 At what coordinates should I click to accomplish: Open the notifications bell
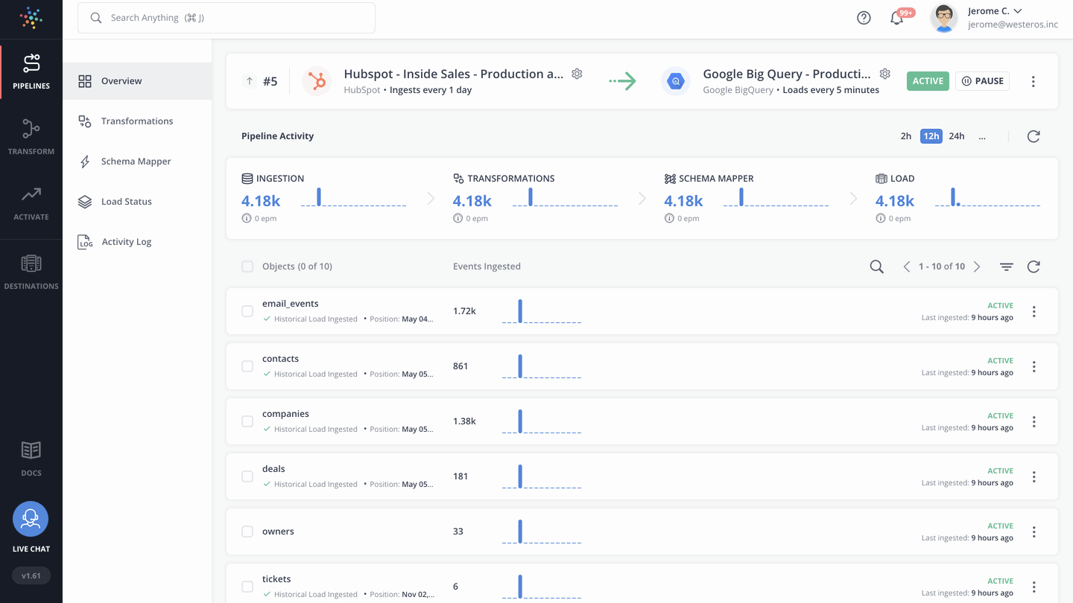[896, 16]
